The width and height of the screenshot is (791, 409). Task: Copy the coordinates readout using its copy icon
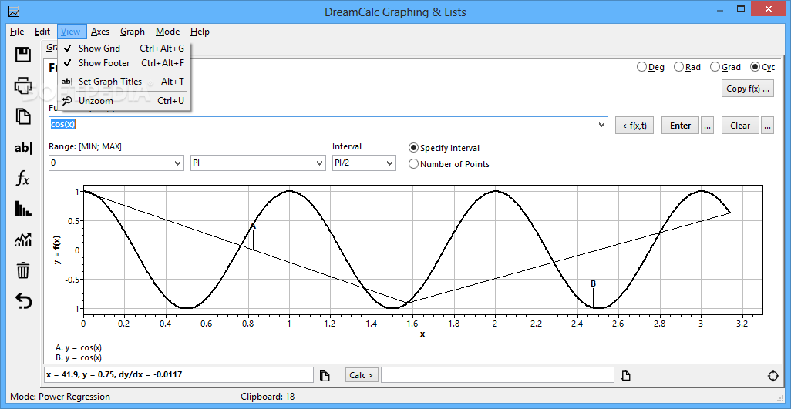pos(325,375)
